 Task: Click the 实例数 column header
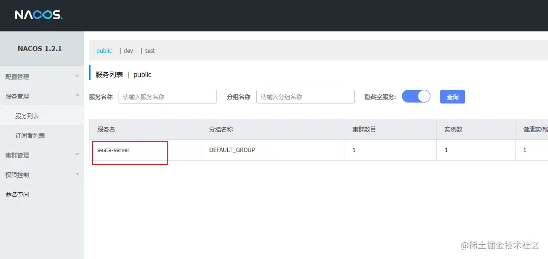pos(453,129)
